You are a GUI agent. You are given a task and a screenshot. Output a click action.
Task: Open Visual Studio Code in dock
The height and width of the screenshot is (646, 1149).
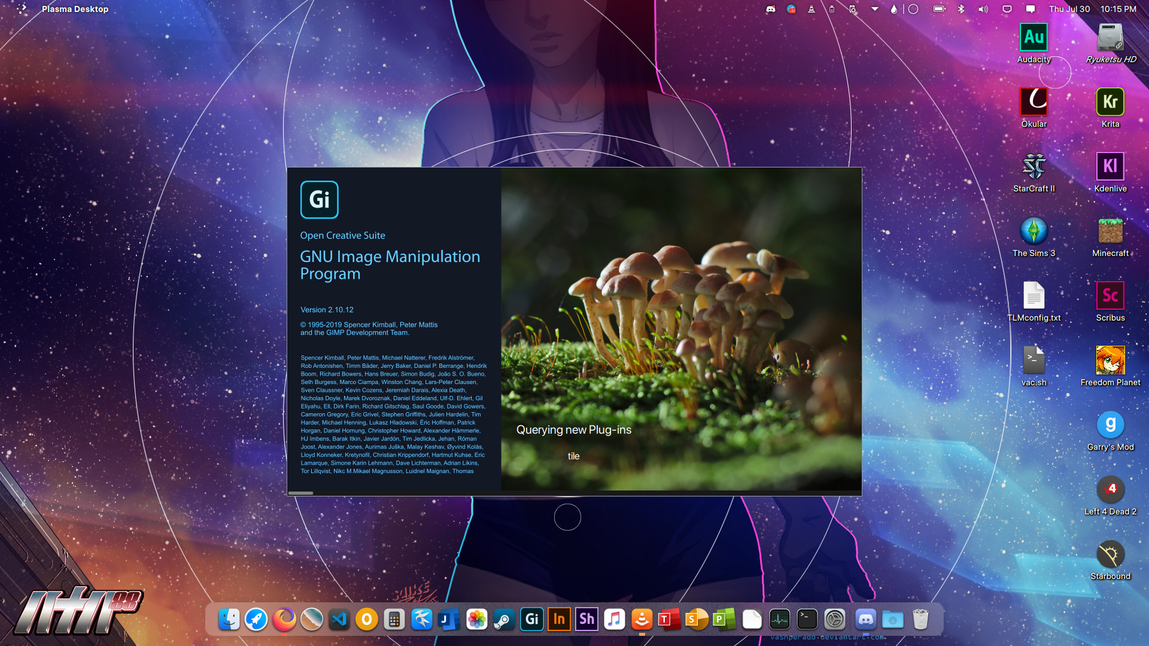pyautogui.click(x=339, y=620)
